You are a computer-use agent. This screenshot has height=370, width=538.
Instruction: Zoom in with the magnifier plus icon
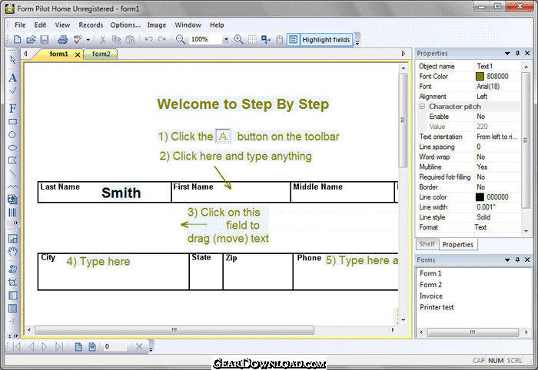(x=238, y=40)
